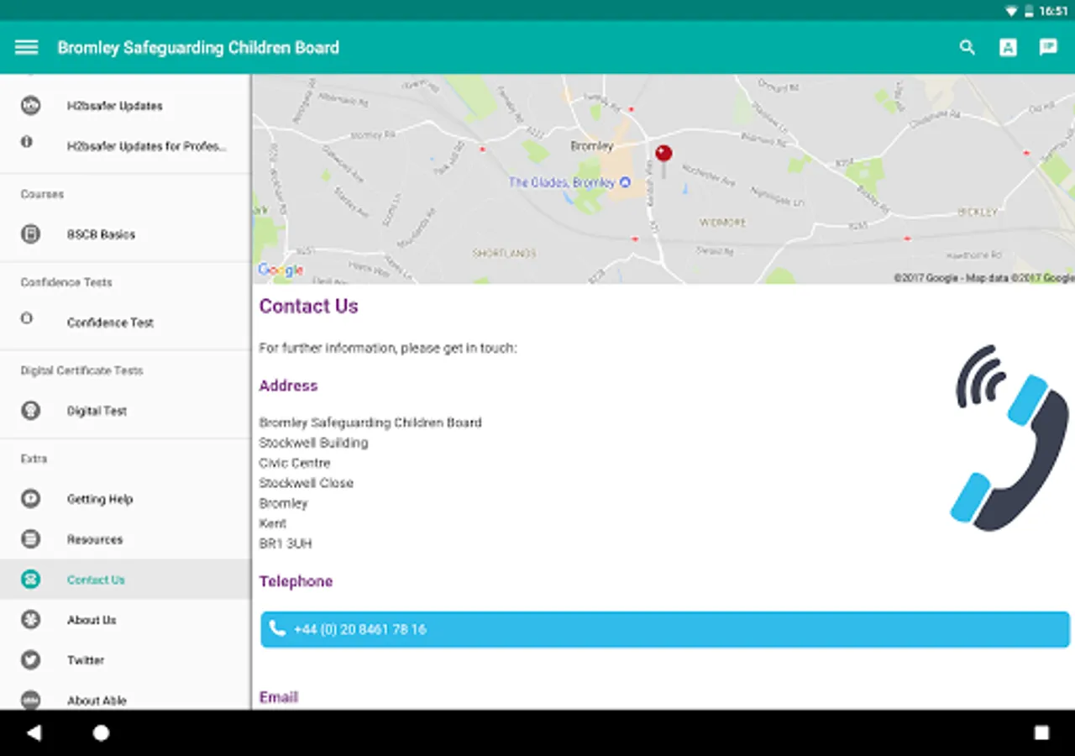Click the Stockwell Building address line
This screenshot has width=1075, height=756.
[313, 443]
